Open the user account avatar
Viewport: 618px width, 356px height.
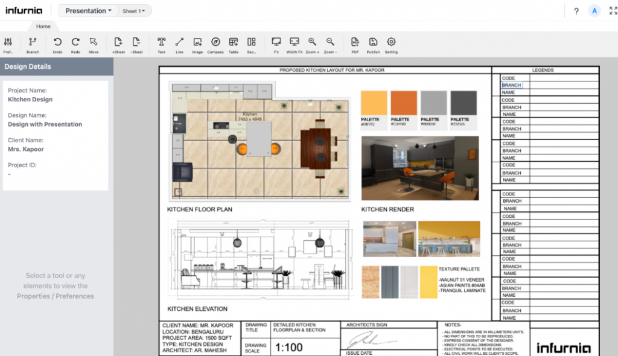[x=594, y=11]
